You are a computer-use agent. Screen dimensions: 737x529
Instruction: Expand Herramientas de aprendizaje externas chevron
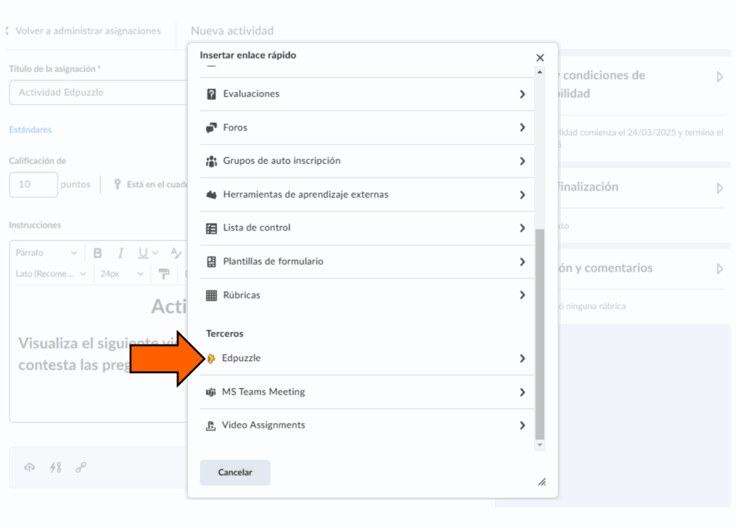tap(522, 195)
